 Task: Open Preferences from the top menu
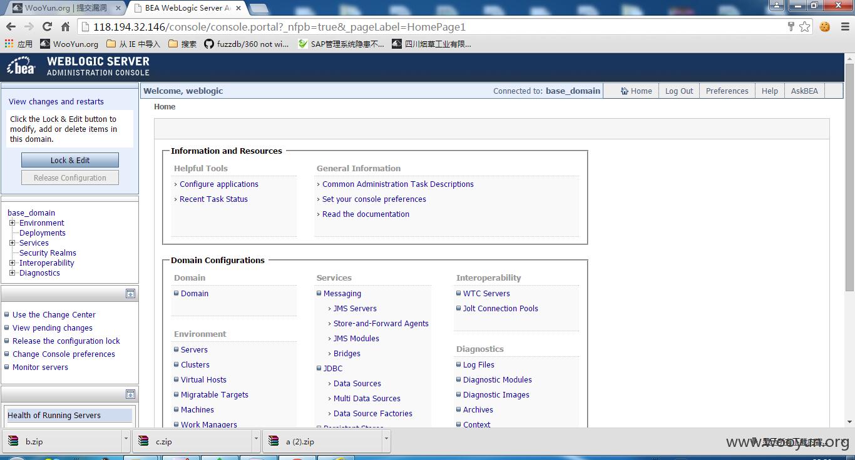[x=727, y=91]
